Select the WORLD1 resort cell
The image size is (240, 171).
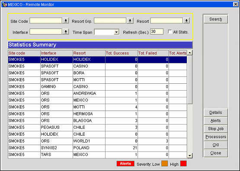tap(89, 141)
